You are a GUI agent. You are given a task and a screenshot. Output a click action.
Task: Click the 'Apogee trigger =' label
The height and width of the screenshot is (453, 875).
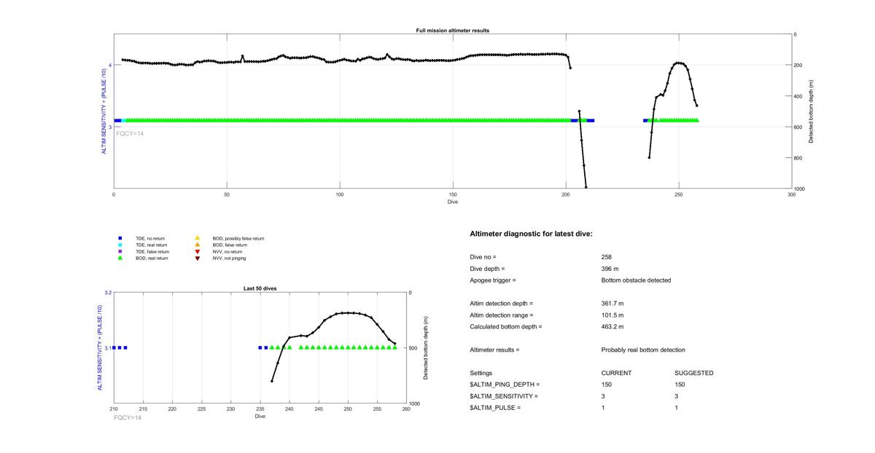(x=493, y=280)
